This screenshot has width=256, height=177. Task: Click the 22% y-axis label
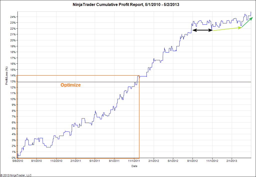[x=13, y=29]
